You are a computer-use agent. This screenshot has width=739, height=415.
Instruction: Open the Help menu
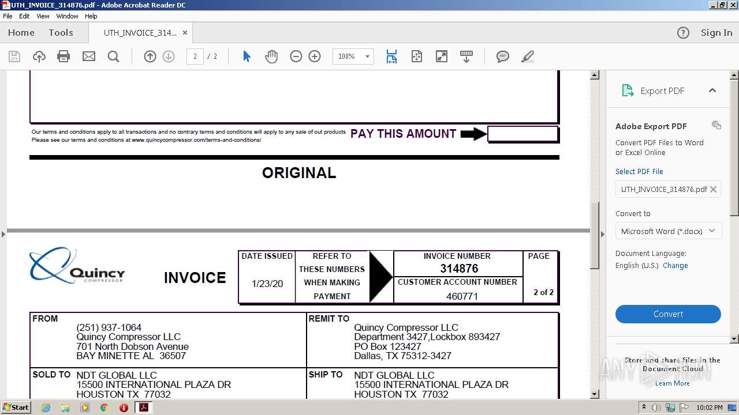tap(91, 16)
